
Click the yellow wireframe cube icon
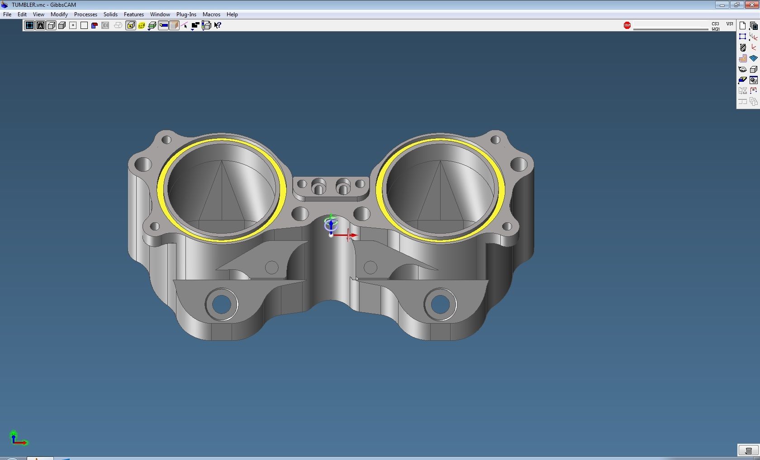(x=142, y=25)
